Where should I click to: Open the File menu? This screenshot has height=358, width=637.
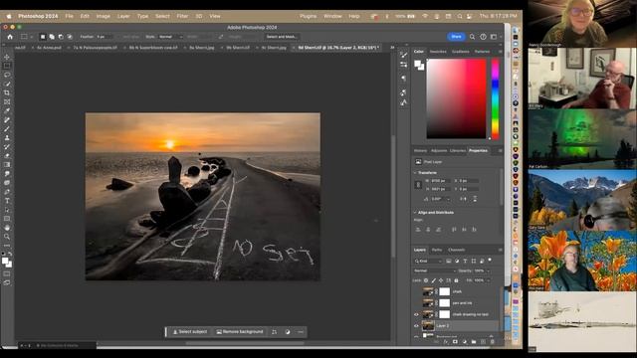[x=69, y=16]
